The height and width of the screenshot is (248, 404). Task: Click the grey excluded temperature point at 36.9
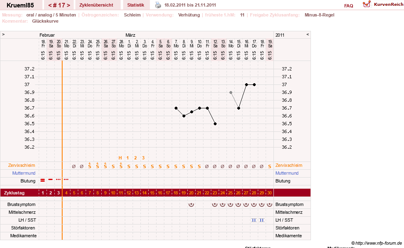(x=231, y=92)
